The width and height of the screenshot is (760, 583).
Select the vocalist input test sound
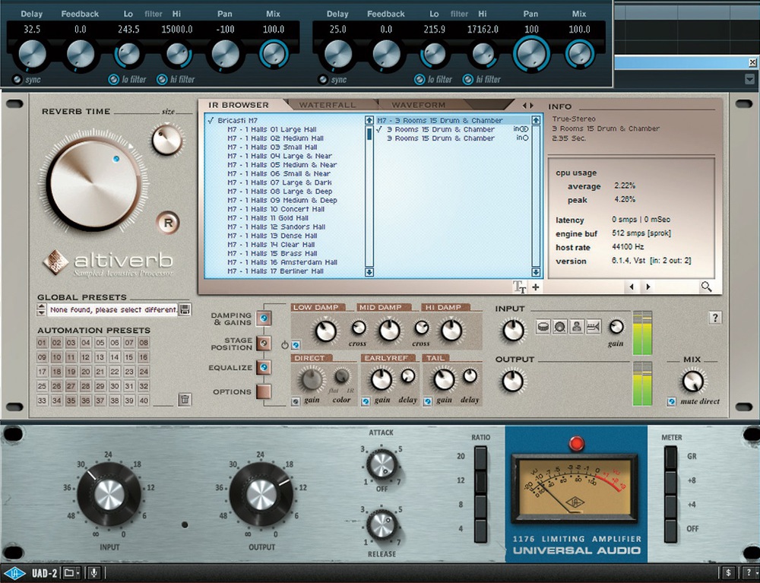pyautogui.click(x=576, y=327)
